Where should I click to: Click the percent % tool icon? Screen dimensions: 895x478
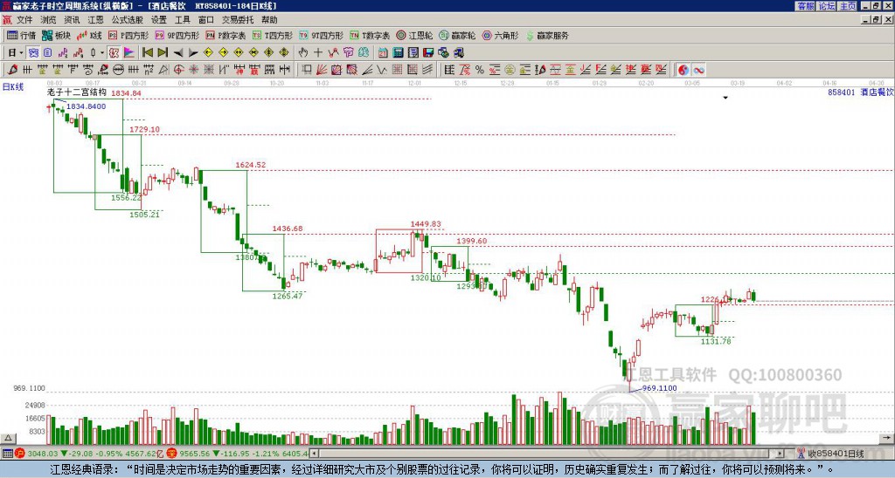click(480, 70)
